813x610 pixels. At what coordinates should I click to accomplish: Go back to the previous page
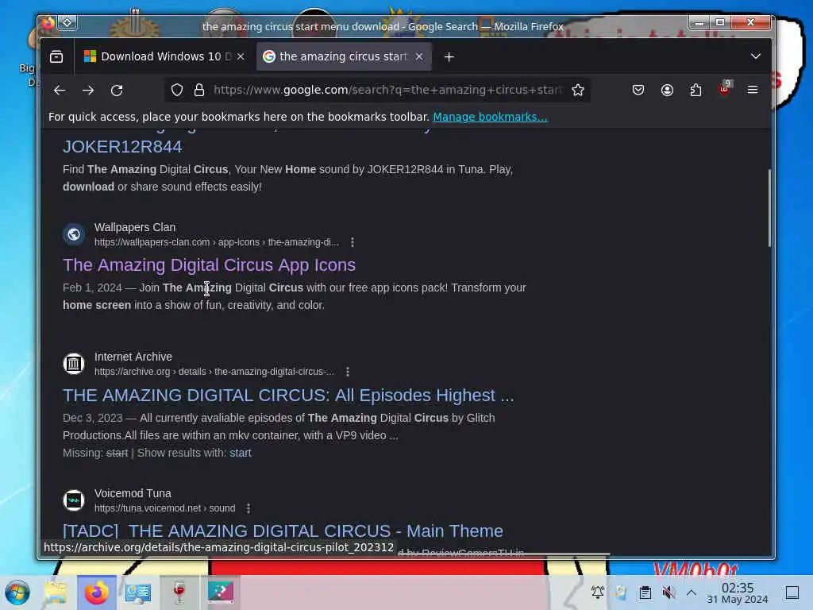(59, 91)
